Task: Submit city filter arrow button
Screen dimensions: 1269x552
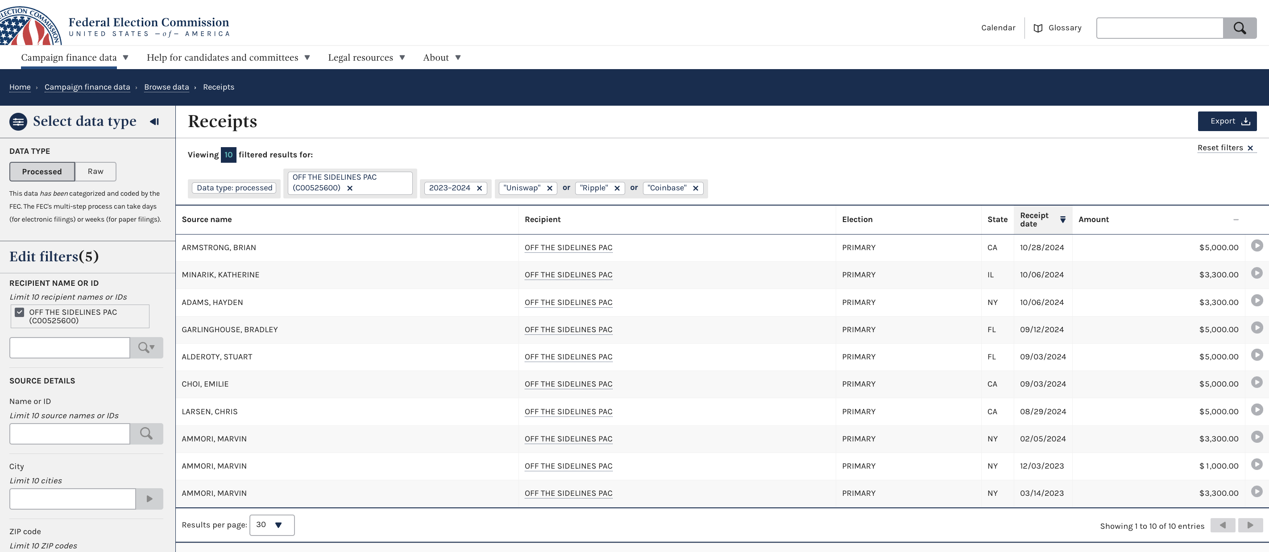Action: click(x=149, y=499)
